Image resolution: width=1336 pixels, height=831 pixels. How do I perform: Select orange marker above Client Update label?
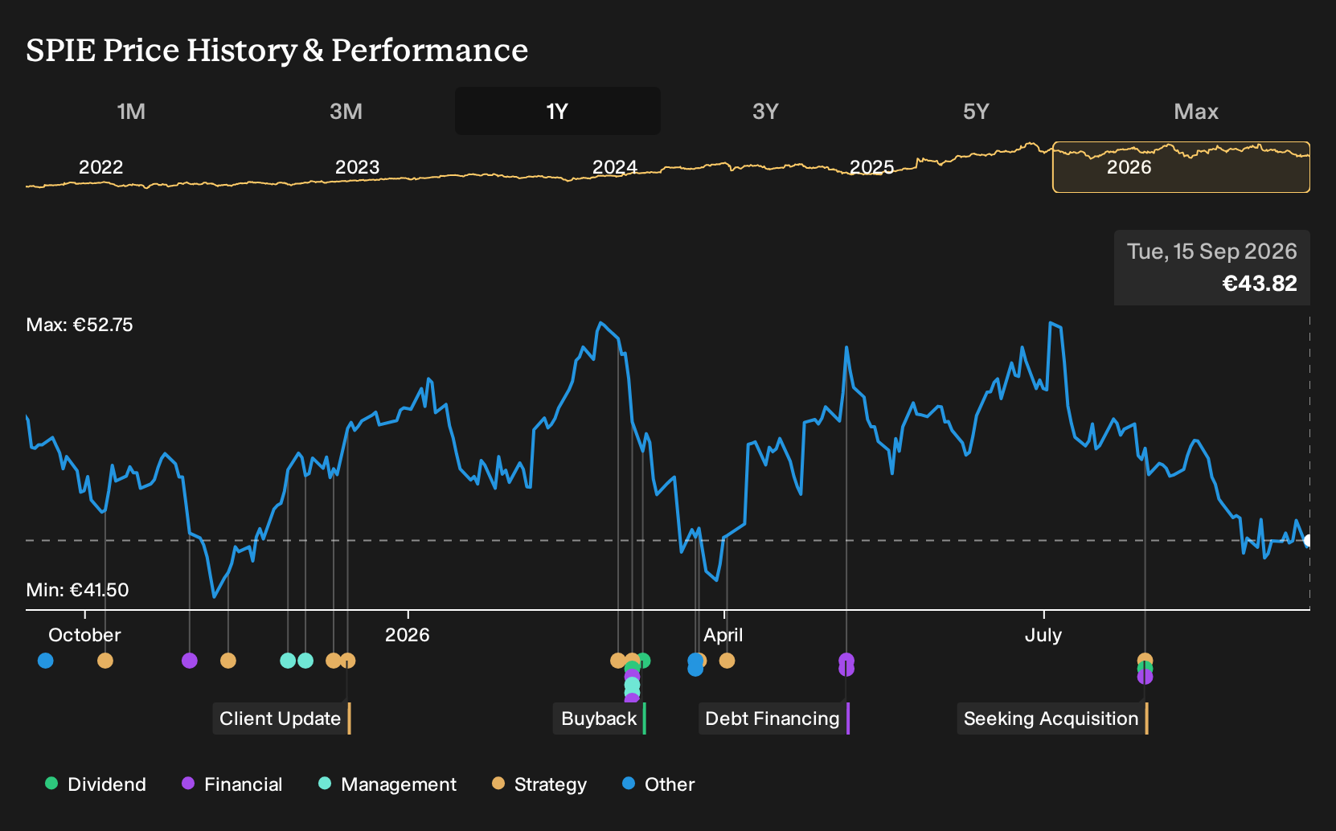pos(347,661)
